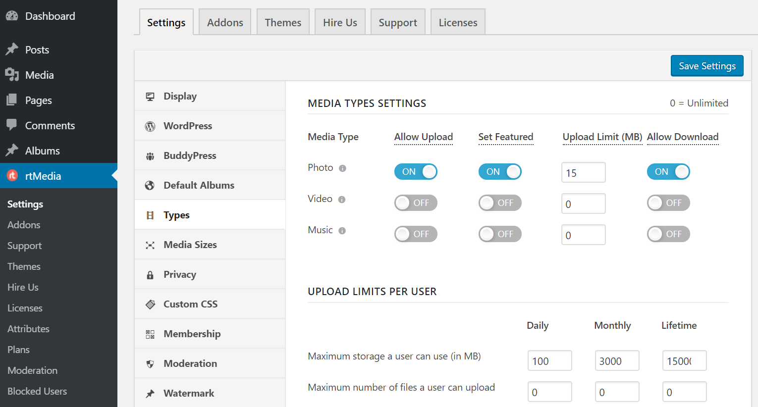This screenshot has width=758, height=407.
Task: Turn on Allow Download for Music
Action: click(668, 234)
